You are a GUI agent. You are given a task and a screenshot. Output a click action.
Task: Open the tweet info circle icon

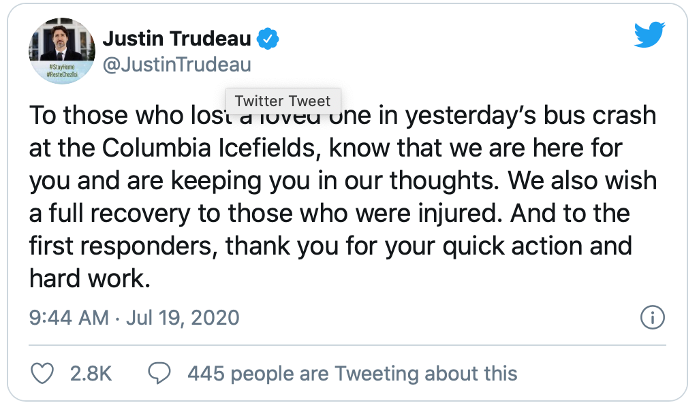click(x=653, y=317)
